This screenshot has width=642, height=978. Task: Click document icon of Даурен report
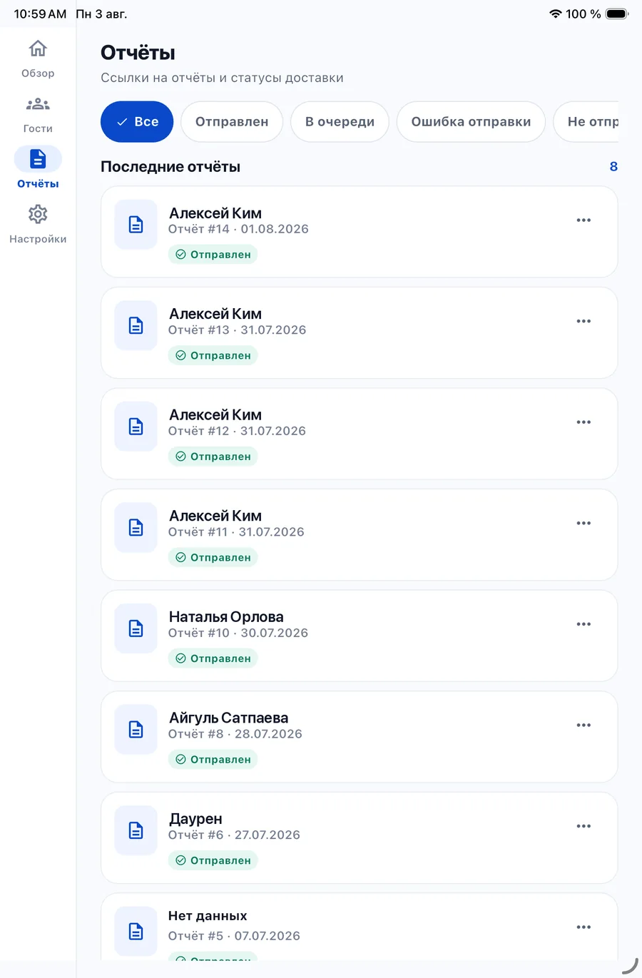tap(136, 830)
